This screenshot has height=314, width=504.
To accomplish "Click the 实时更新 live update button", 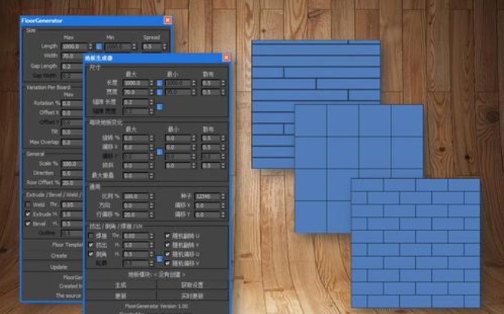I will [192, 296].
